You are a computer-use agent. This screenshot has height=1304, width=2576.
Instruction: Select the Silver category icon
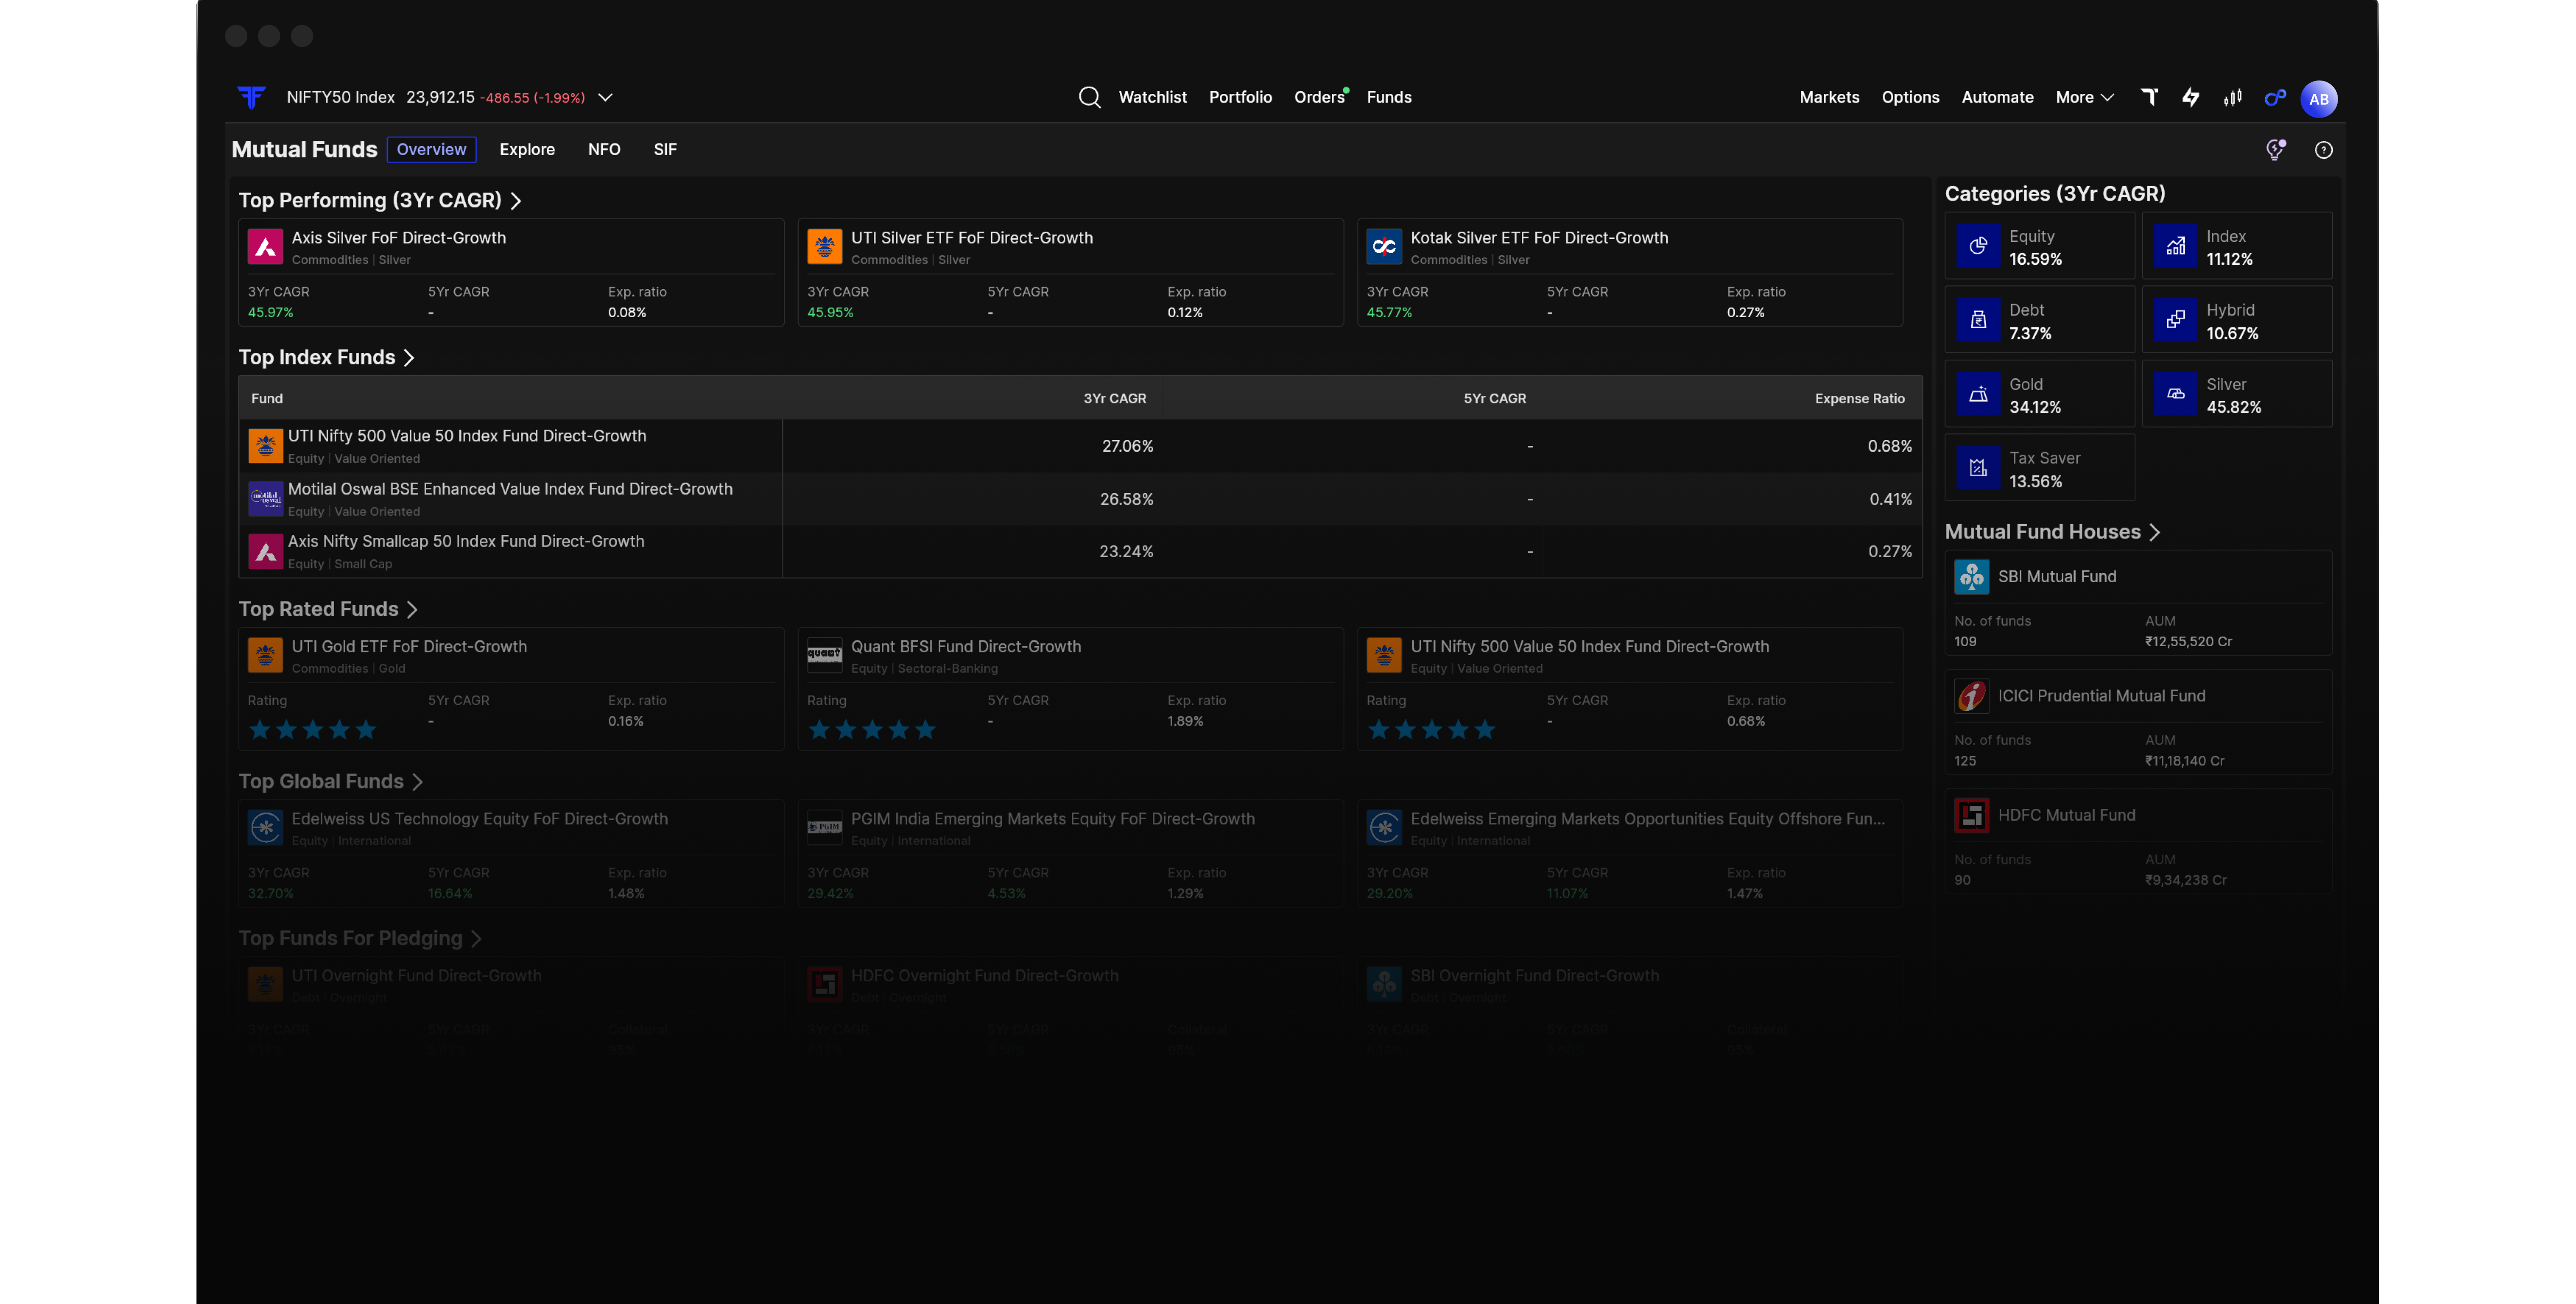2175,394
